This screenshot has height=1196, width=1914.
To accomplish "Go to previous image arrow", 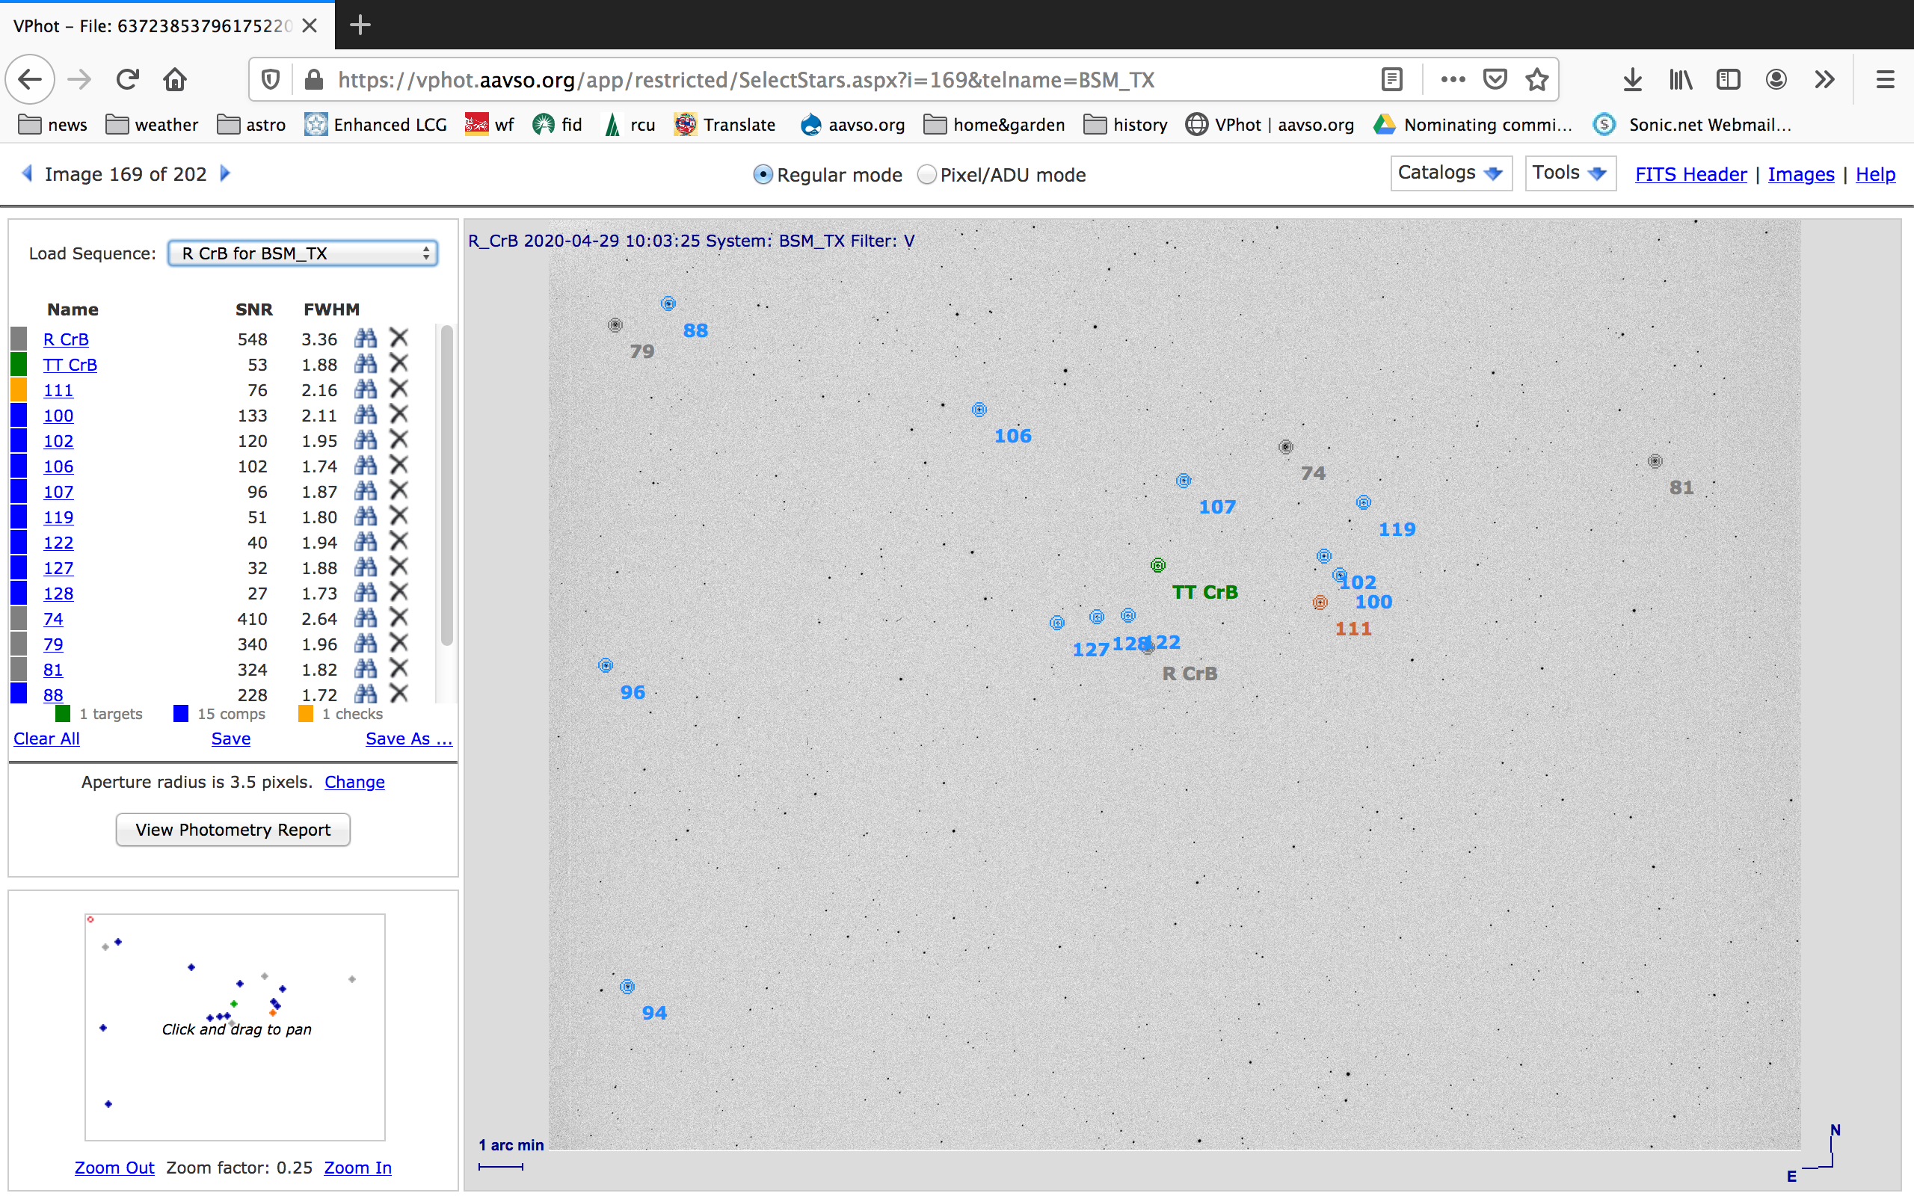I will tap(28, 173).
